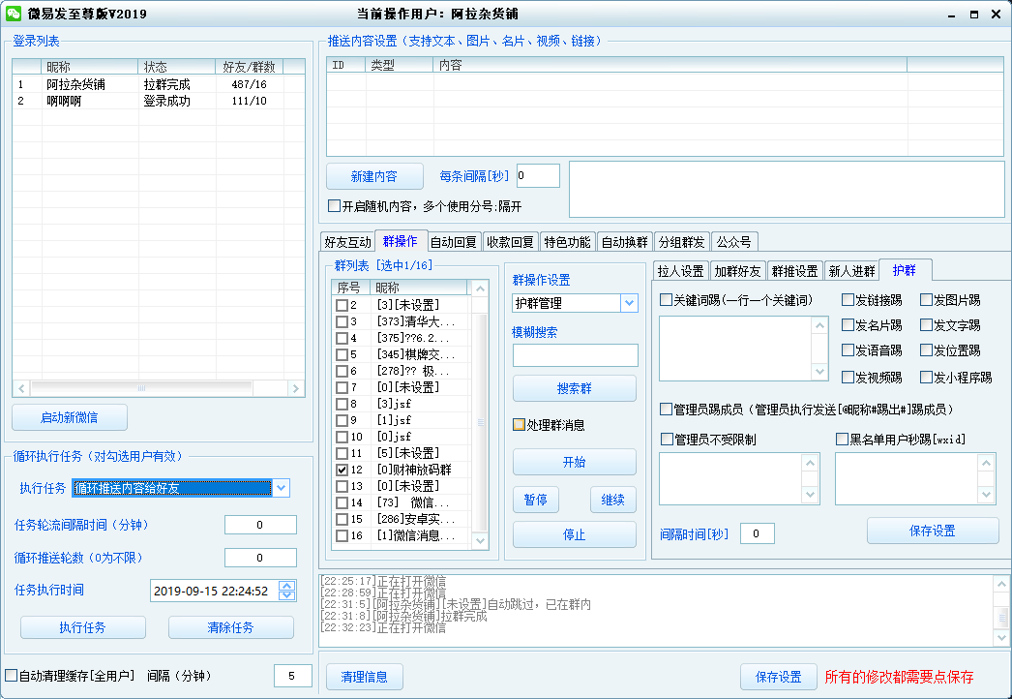This screenshot has height=699, width=1012.
Task: Switch to the 自动回复 tab
Action: (453, 242)
